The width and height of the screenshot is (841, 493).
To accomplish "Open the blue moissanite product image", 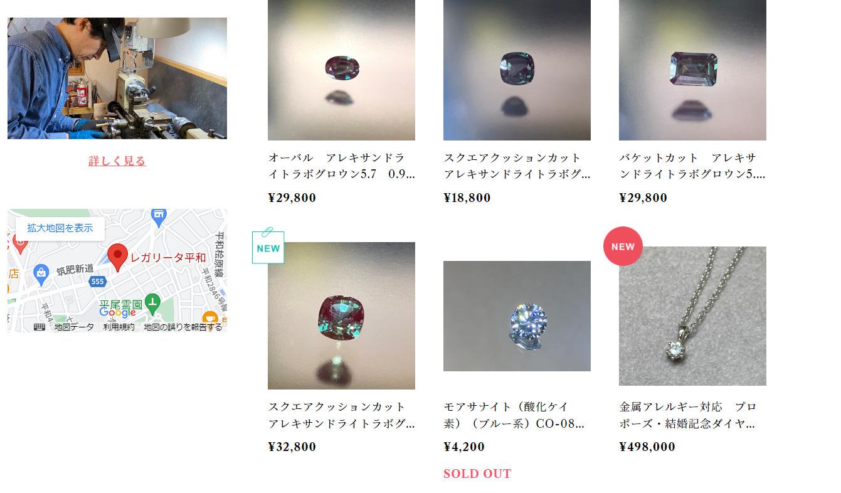I will click(517, 316).
